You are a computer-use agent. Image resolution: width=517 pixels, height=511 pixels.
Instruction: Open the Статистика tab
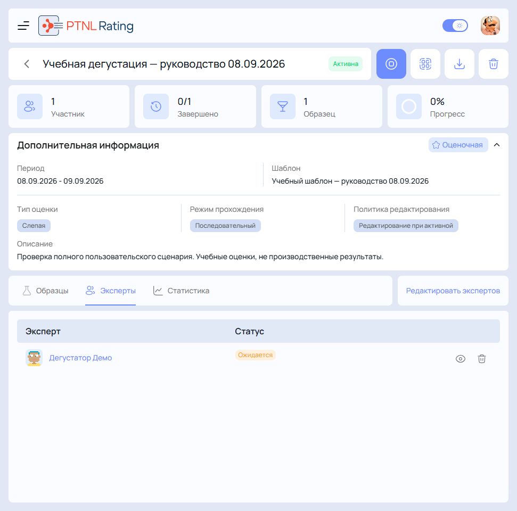pyautogui.click(x=181, y=291)
